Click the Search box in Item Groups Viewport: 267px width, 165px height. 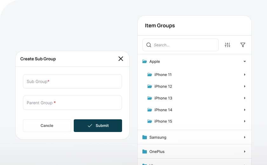tap(181, 45)
